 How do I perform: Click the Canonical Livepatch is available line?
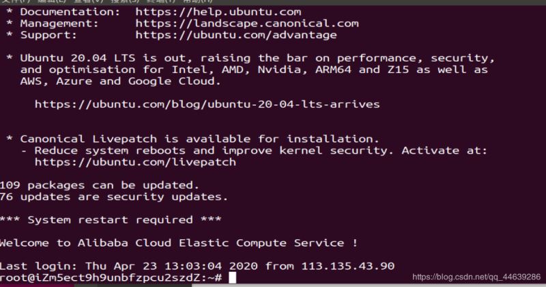(199, 139)
